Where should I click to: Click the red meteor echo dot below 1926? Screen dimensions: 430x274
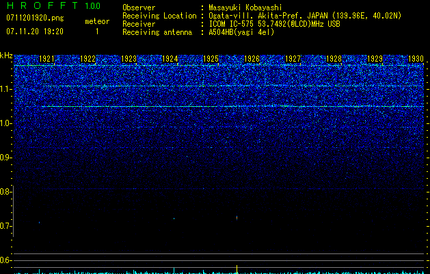(237, 218)
